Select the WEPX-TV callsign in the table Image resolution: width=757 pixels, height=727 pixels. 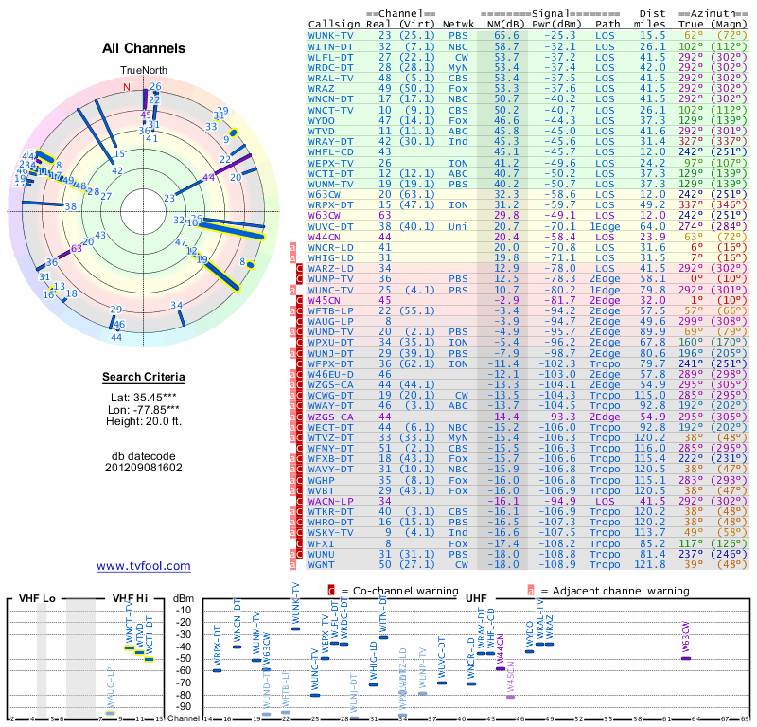click(331, 163)
